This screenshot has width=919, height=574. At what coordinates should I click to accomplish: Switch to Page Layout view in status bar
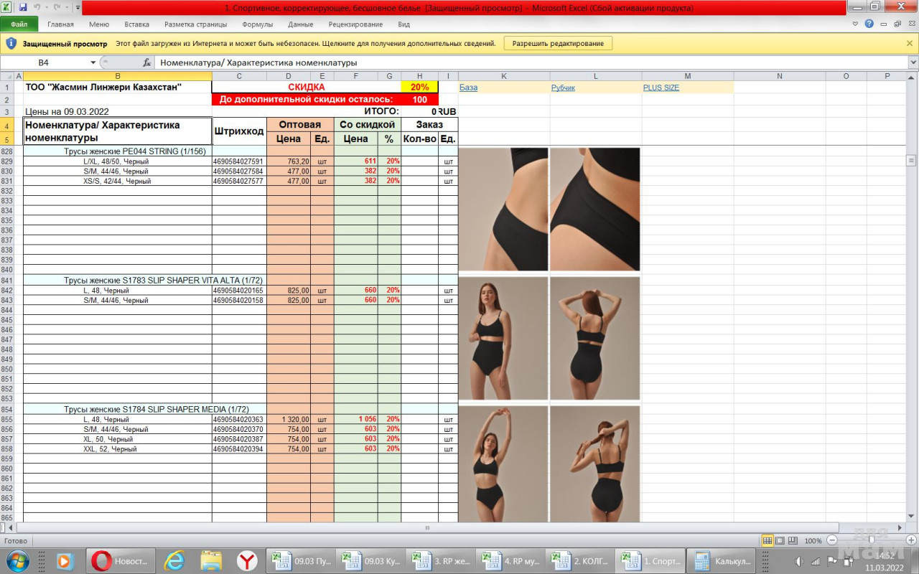780,540
